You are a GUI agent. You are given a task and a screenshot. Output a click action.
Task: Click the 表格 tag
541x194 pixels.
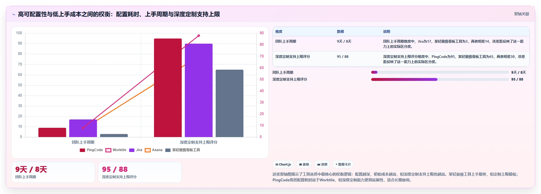(304, 164)
